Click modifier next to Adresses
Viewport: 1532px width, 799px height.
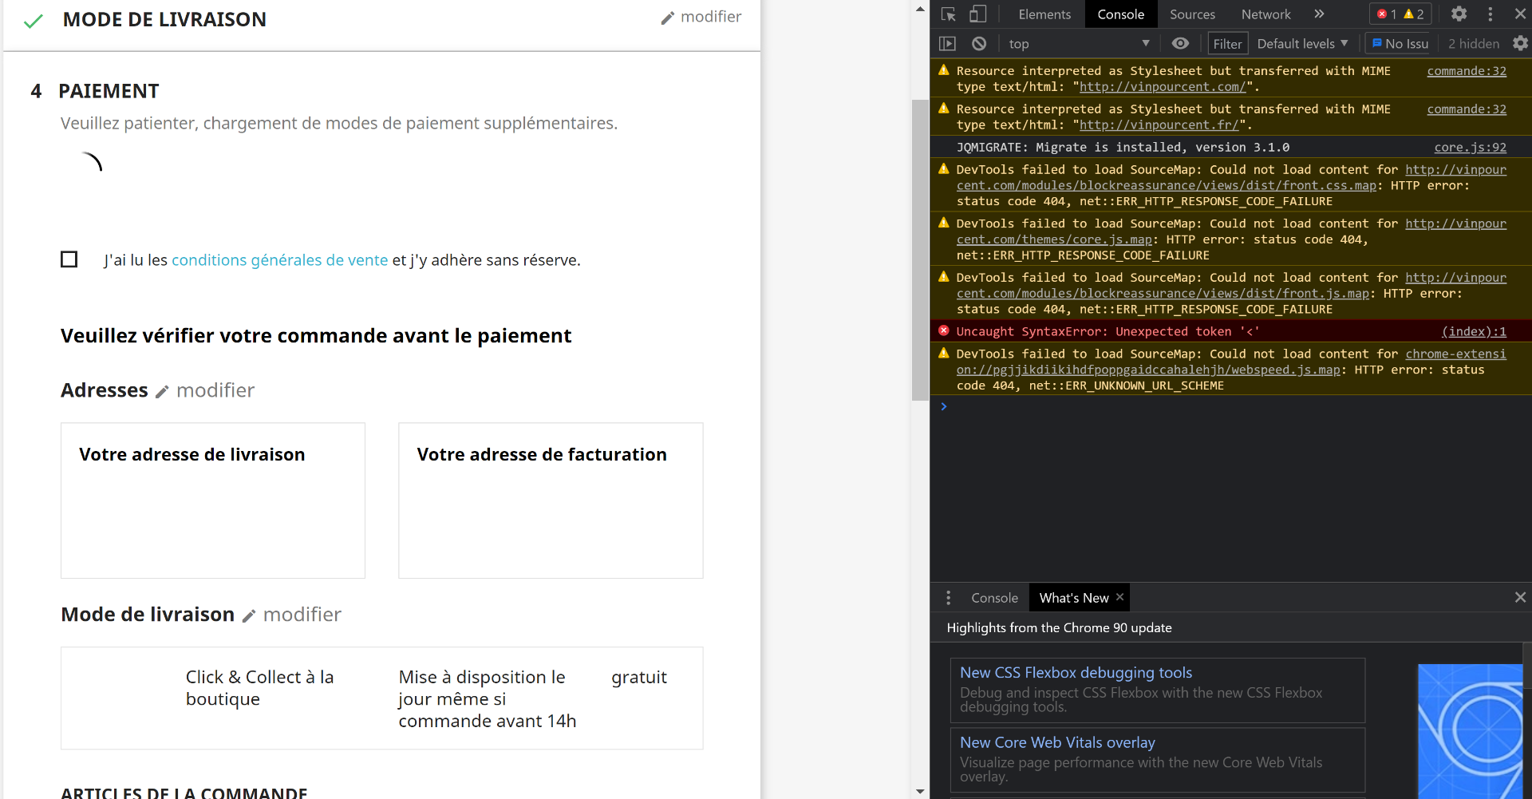(x=206, y=390)
